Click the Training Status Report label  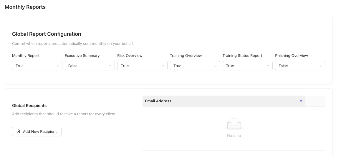point(242,56)
